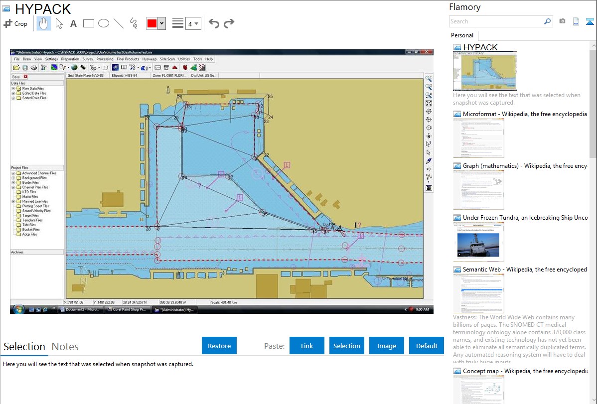
Task: Expand Sorted Data Files tree node
Action: (x=13, y=98)
